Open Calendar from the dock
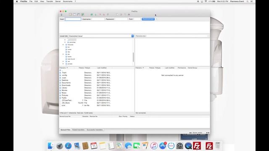 point(94,146)
